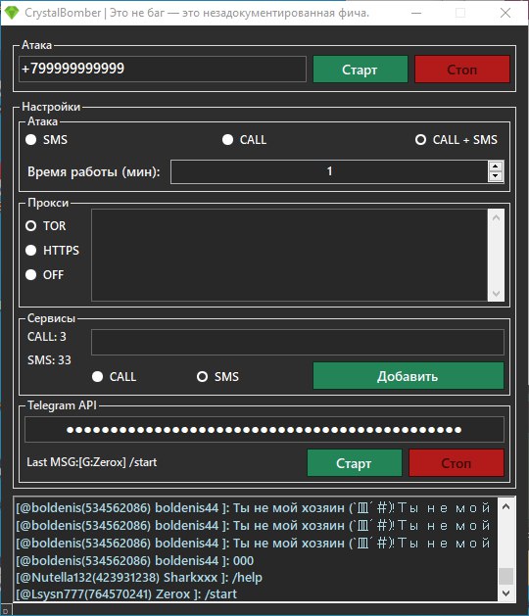529x616 pixels.
Task: Decrease working time with down arrow
Action: click(x=495, y=176)
